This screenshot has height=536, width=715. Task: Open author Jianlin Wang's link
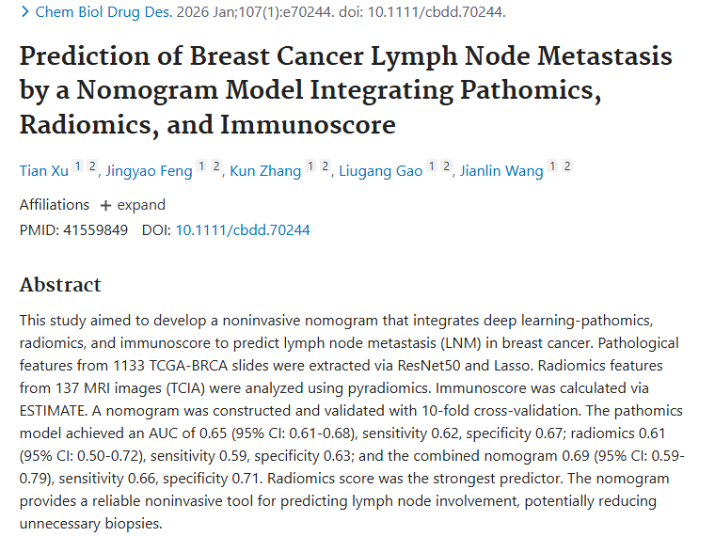click(501, 171)
